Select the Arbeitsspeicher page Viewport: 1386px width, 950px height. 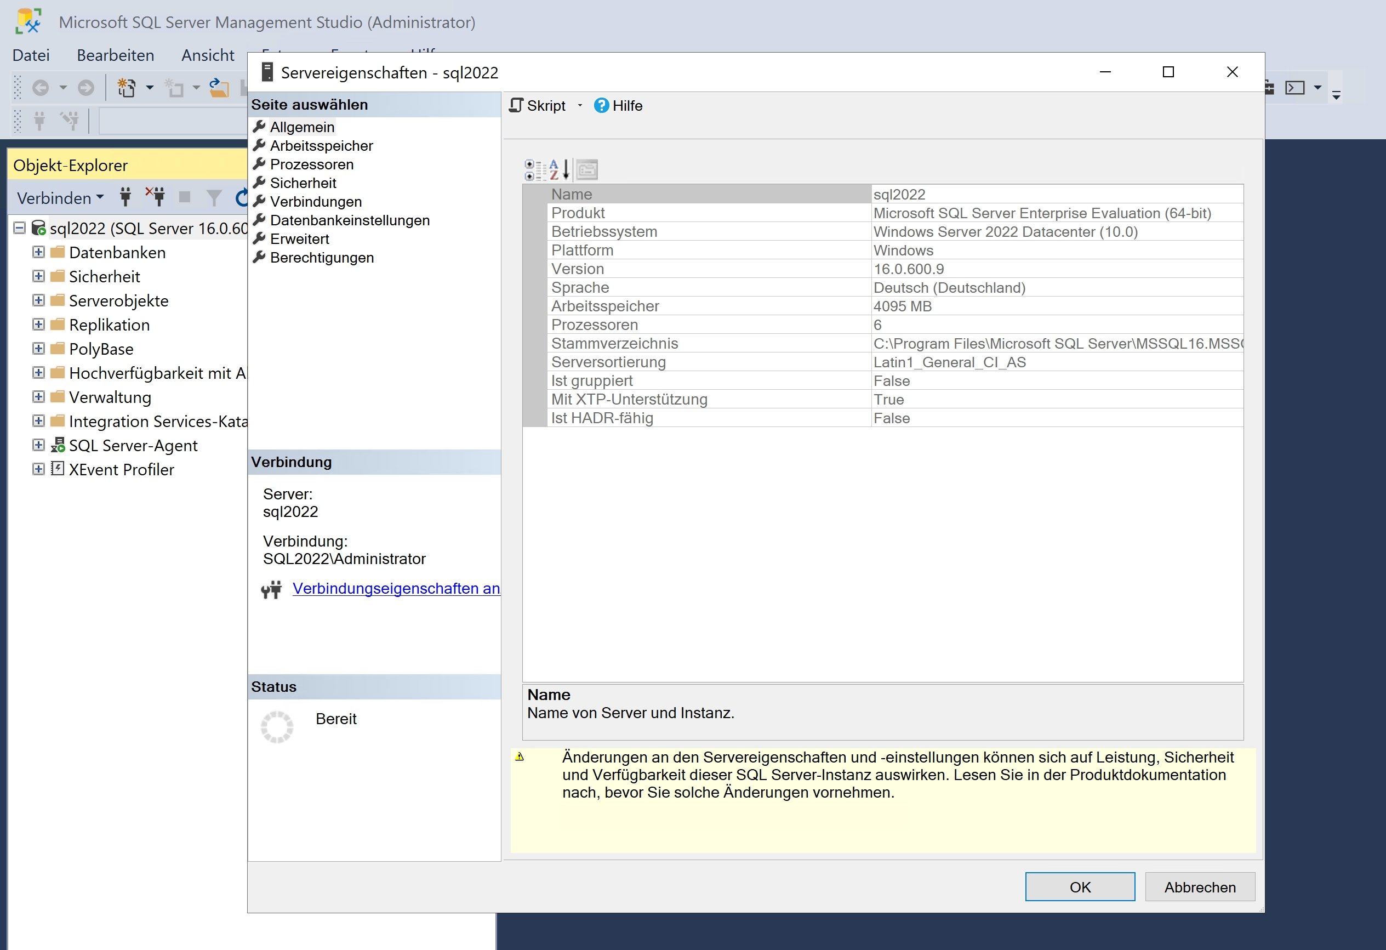[321, 146]
